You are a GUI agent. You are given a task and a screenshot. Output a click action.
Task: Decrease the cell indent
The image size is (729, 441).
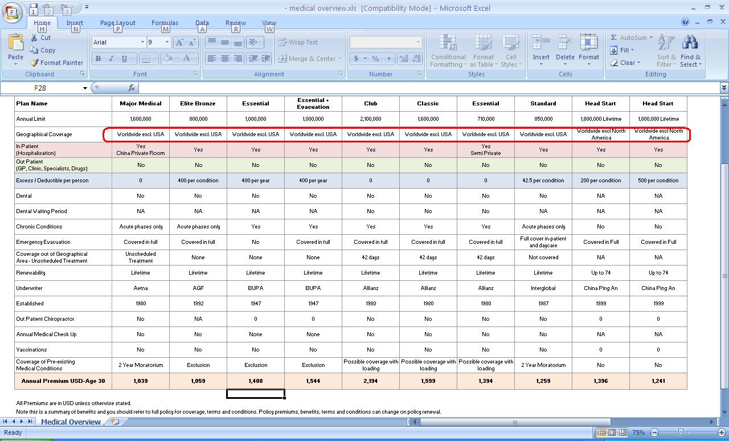point(253,59)
